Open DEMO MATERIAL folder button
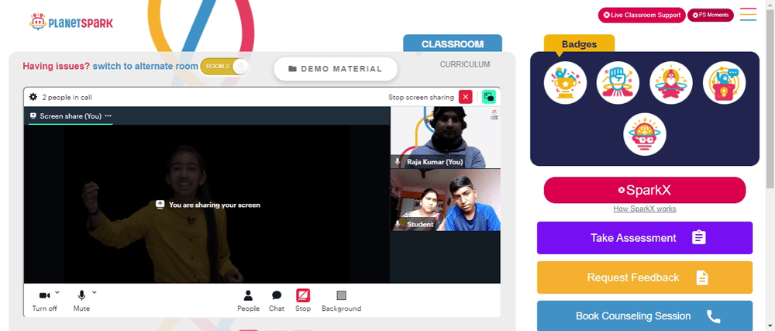 (x=336, y=69)
